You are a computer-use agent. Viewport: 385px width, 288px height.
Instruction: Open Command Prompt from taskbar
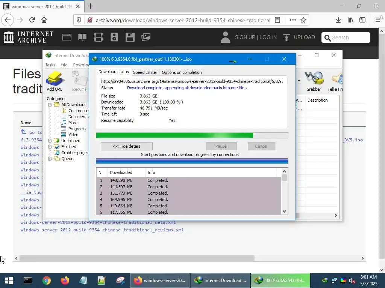click(x=28, y=280)
